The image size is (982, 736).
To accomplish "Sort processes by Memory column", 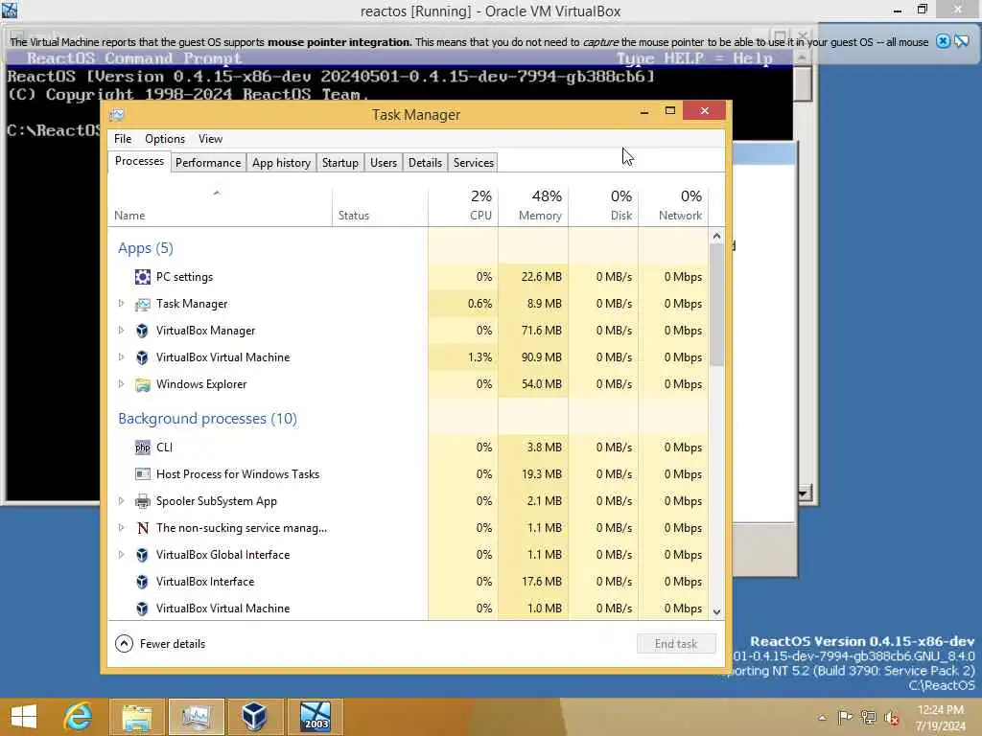I will point(533,206).
